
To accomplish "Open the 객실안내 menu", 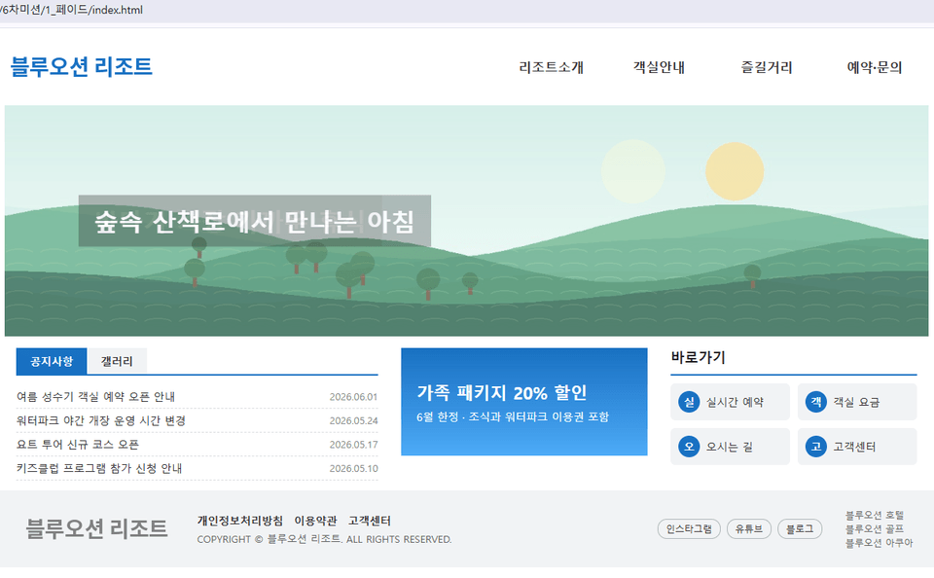I will (659, 67).
